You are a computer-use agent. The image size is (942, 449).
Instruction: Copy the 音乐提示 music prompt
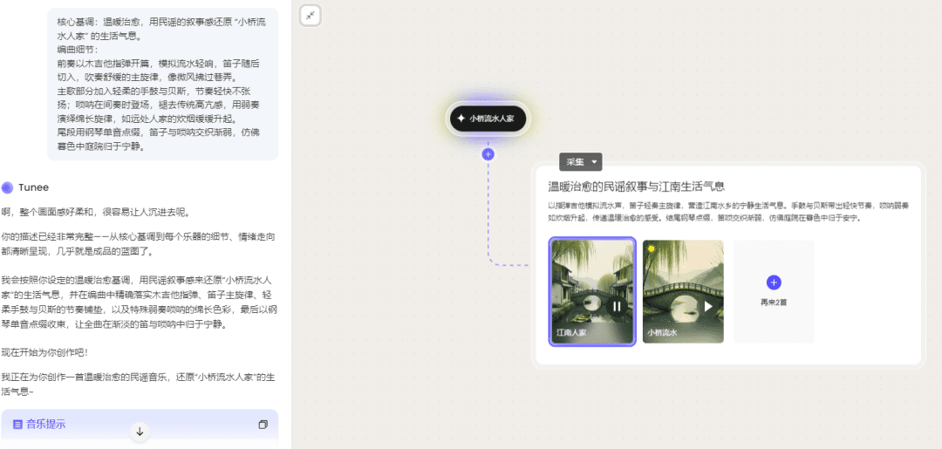(x=263, y=425)
